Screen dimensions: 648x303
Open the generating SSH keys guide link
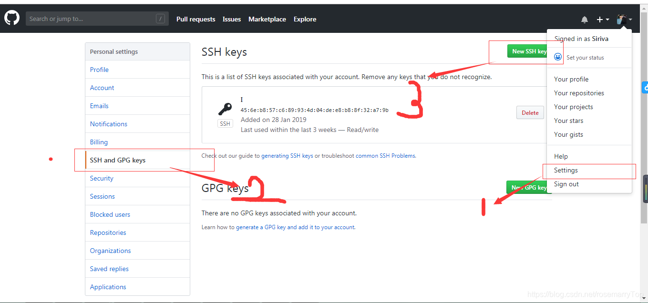point(287,156)
